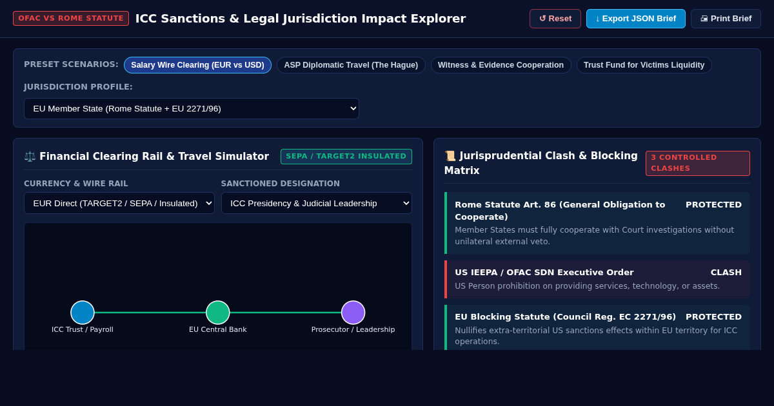Click the EU Central Bank node
774x406 pixels.
(x=218, y=313)
